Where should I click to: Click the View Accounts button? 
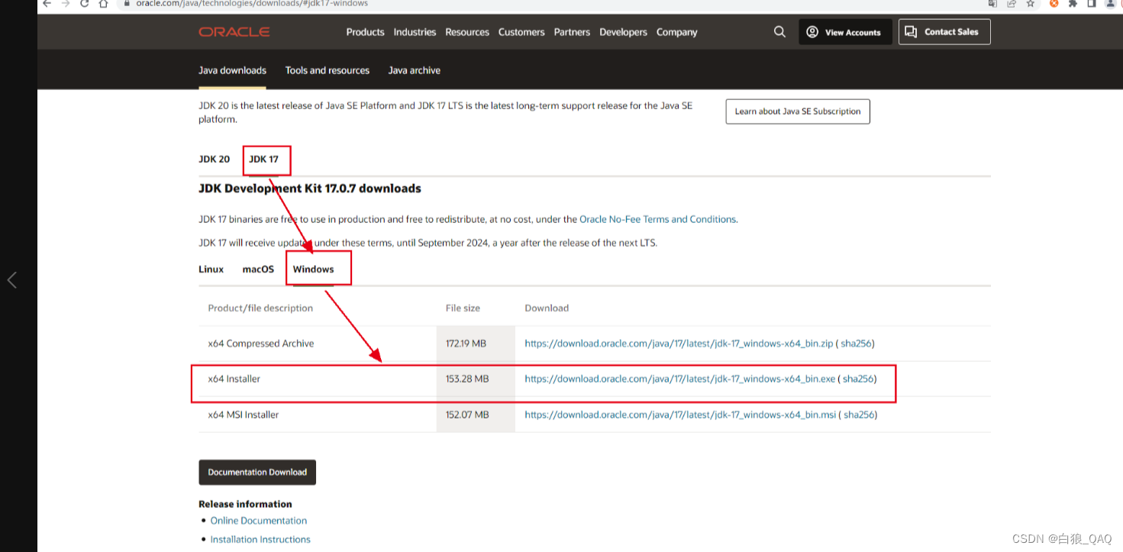pyautogui.click(x=845, y=32)
